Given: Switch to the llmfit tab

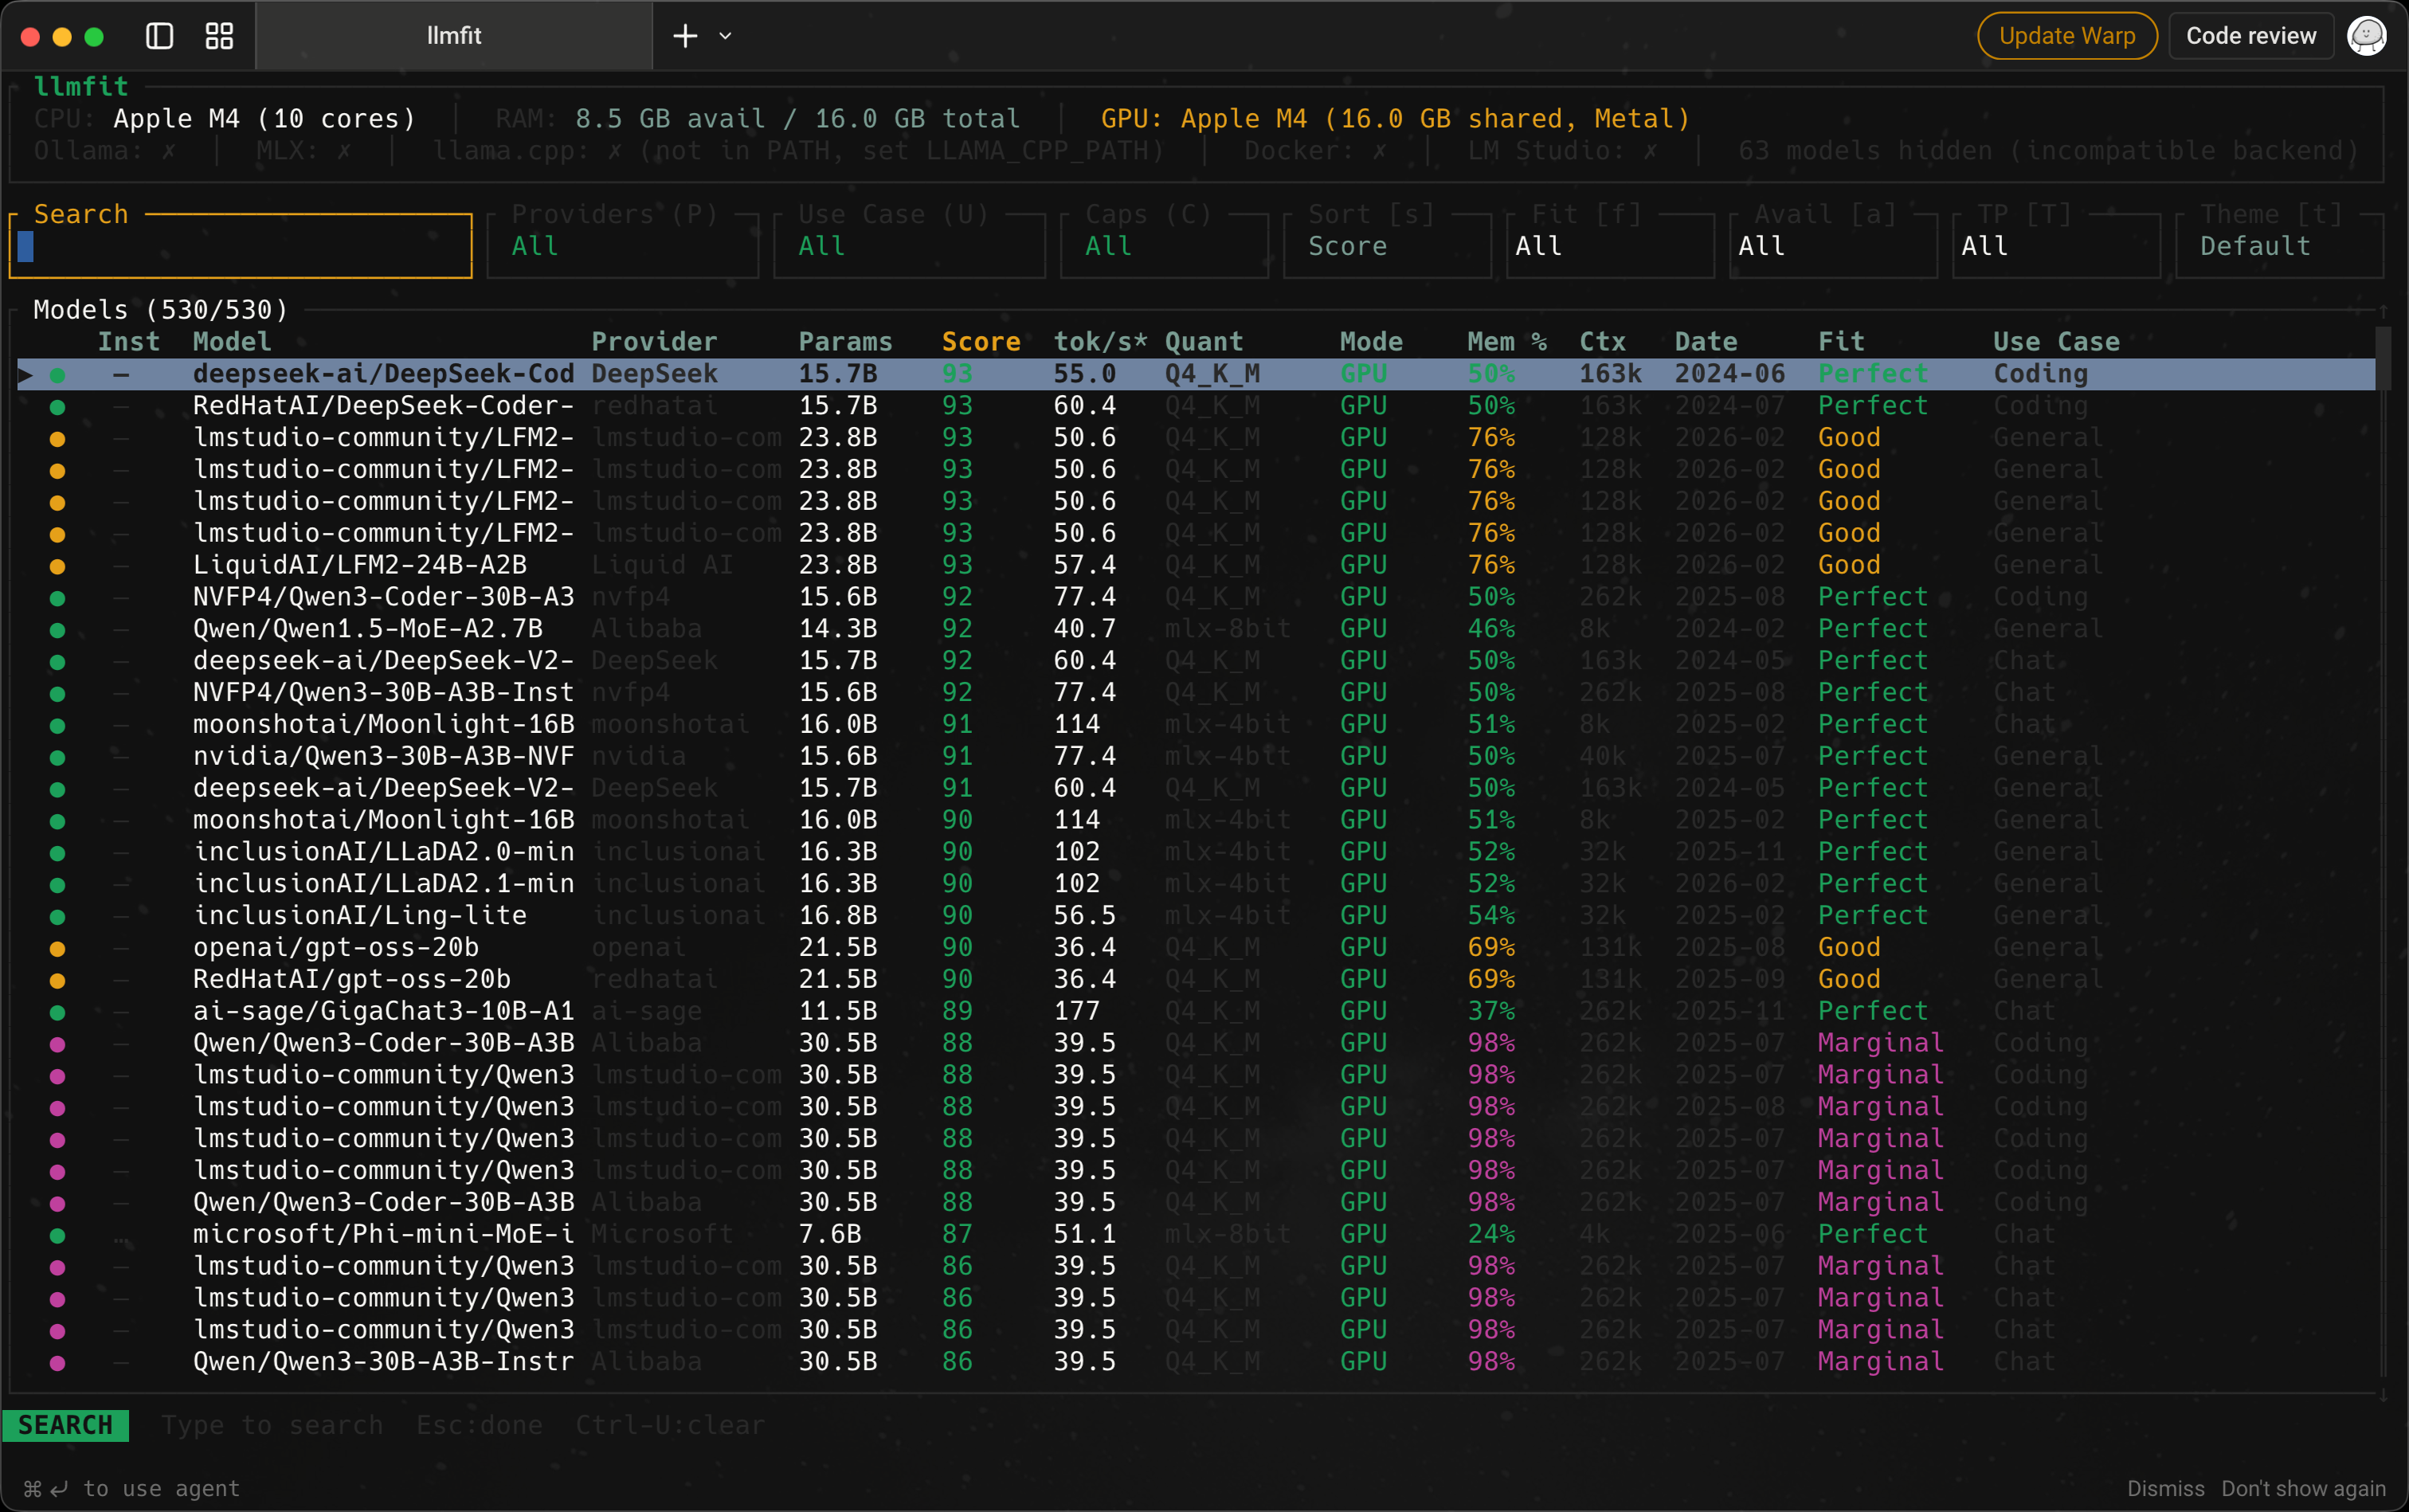Looking at the screenshot, I should coord(454,36).
